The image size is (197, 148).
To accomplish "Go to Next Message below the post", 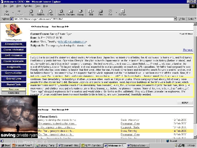I will click(60, 110).
